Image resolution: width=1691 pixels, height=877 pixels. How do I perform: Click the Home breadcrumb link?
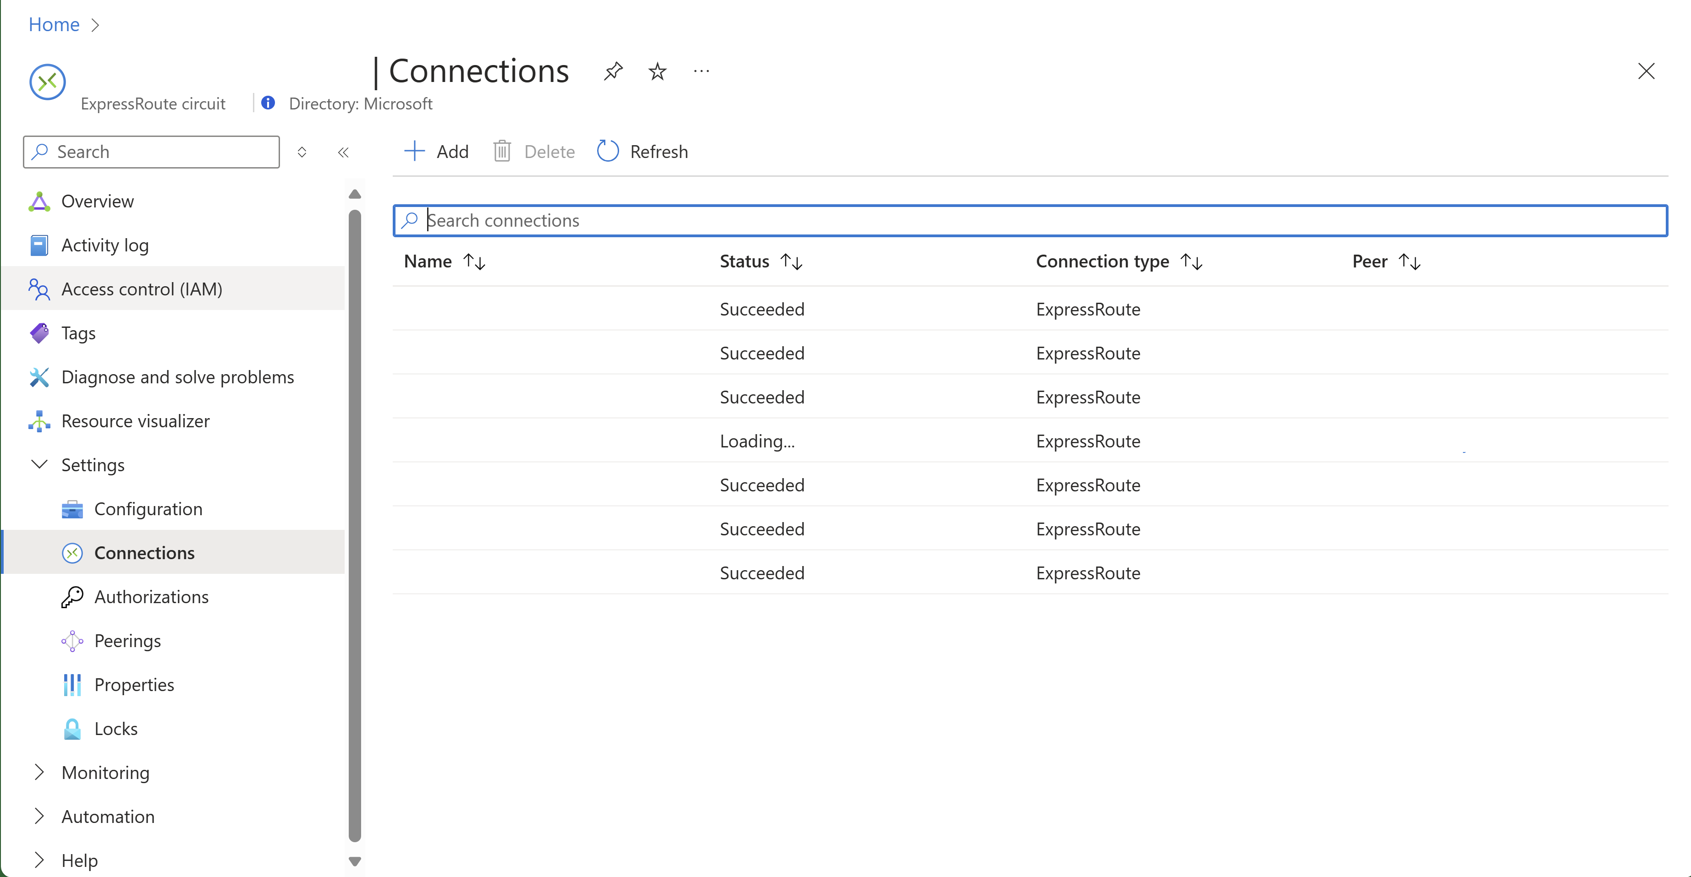coord(54,24)
